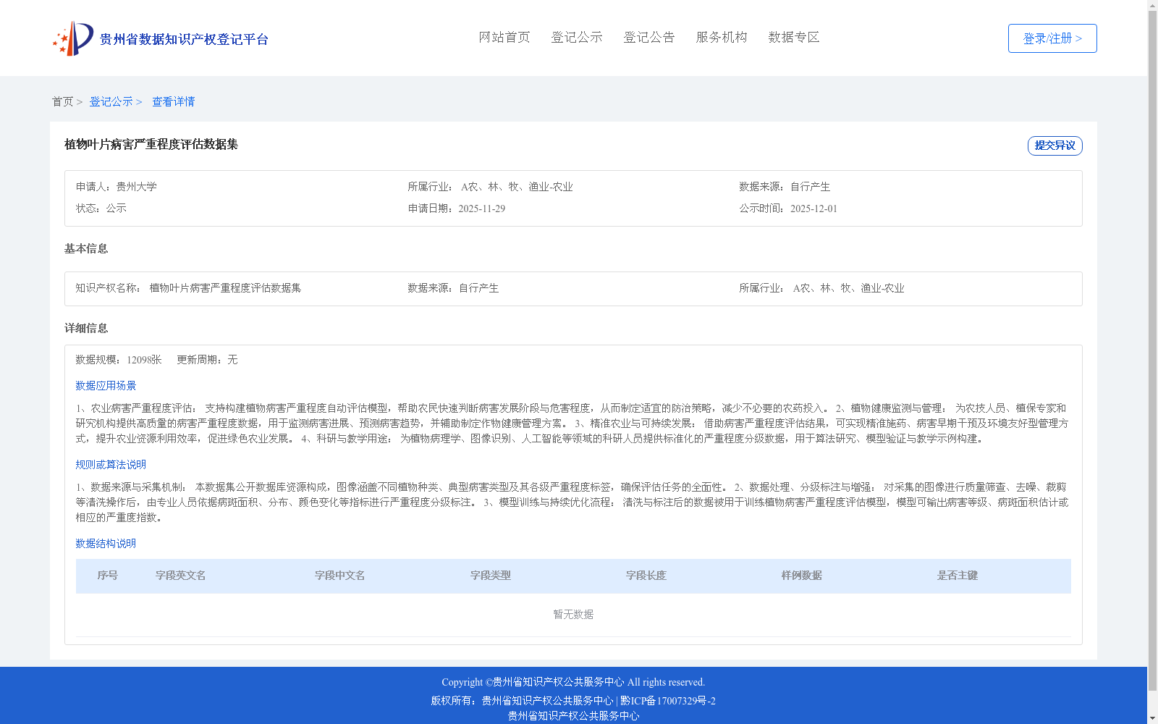Click the platform logo icon

click(x=73, y=38)
